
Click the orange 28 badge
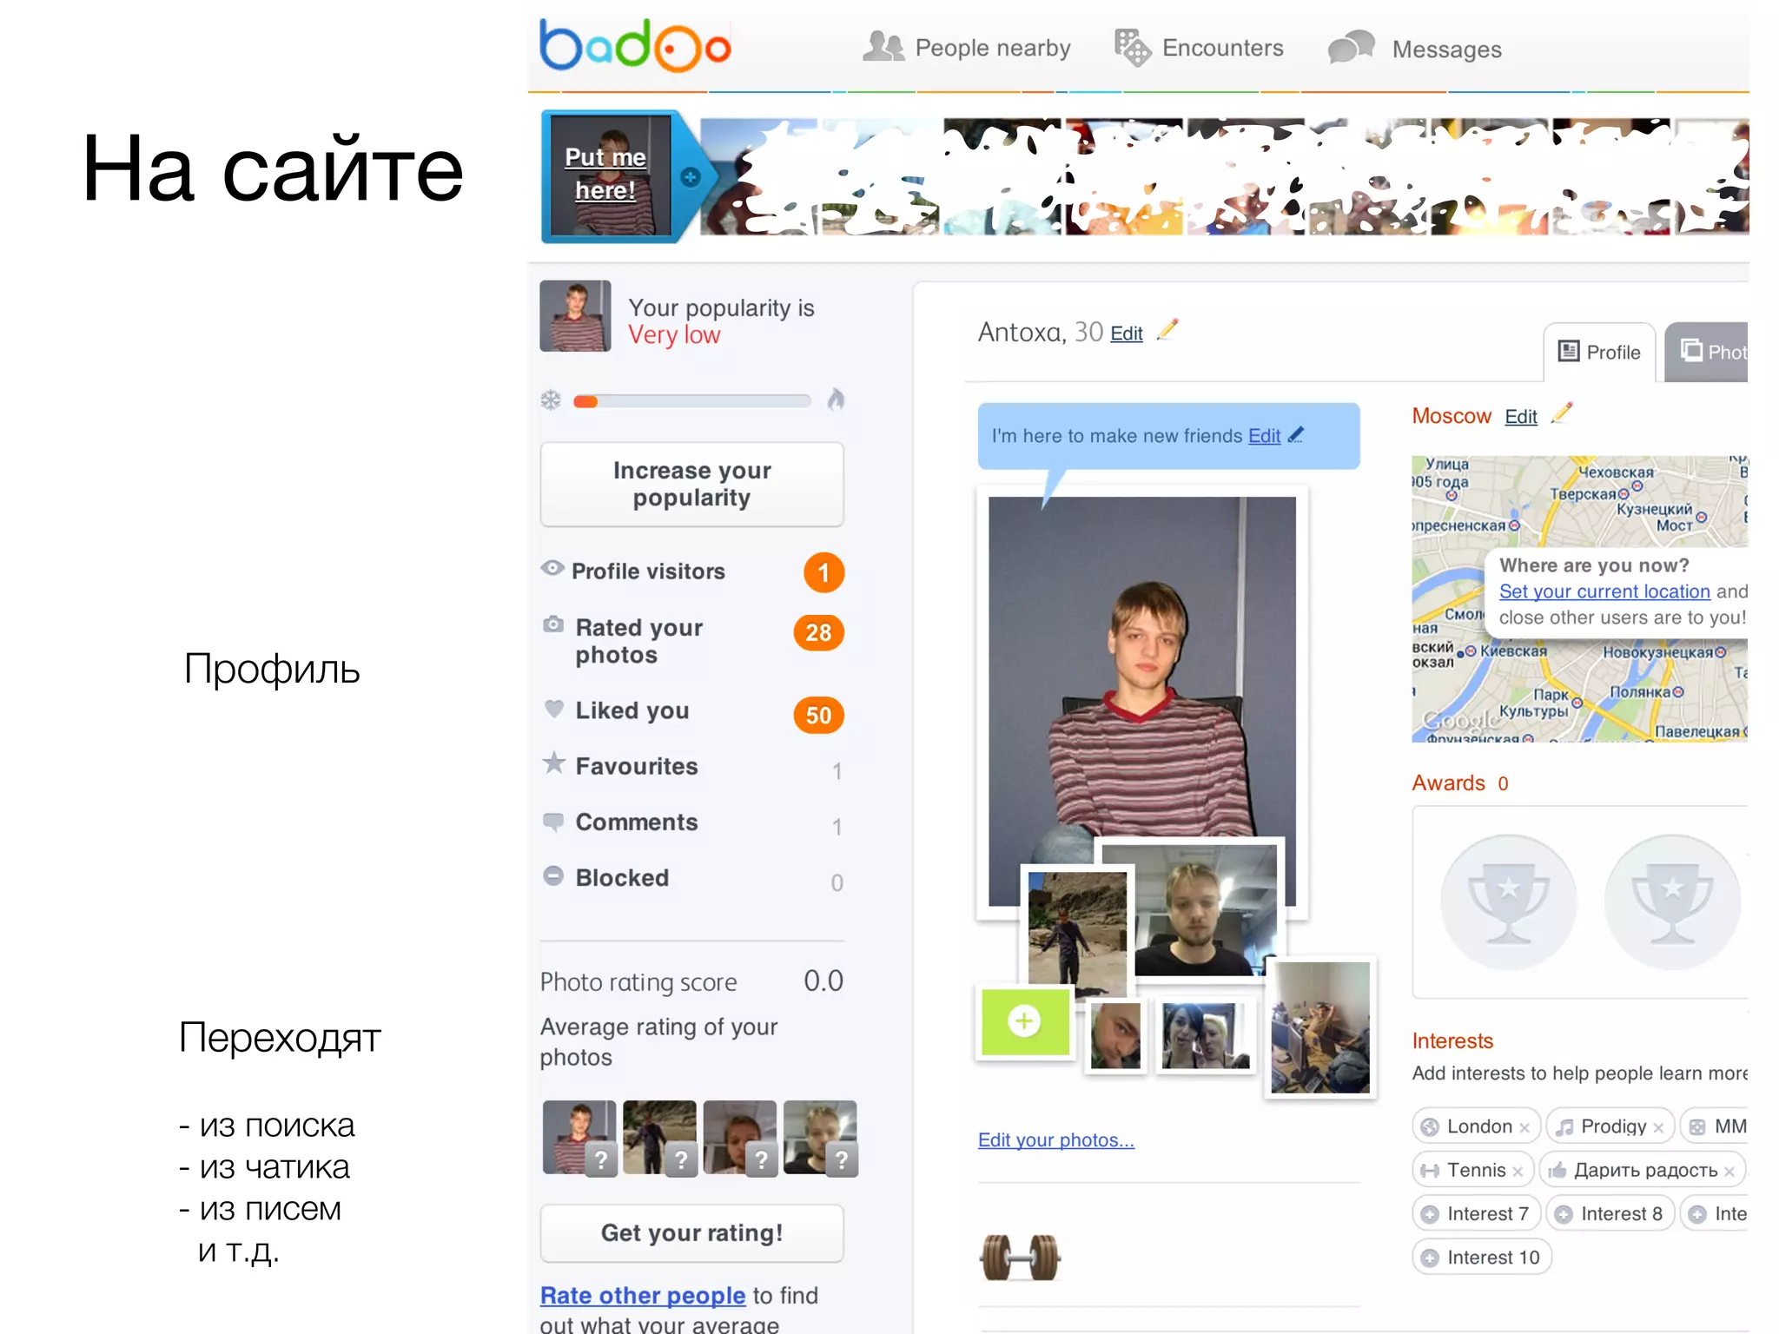(x=818, y=632)
